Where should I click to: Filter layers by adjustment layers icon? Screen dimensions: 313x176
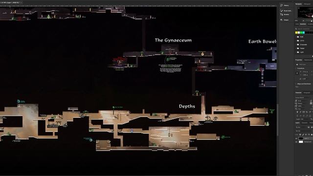(312, 127)
